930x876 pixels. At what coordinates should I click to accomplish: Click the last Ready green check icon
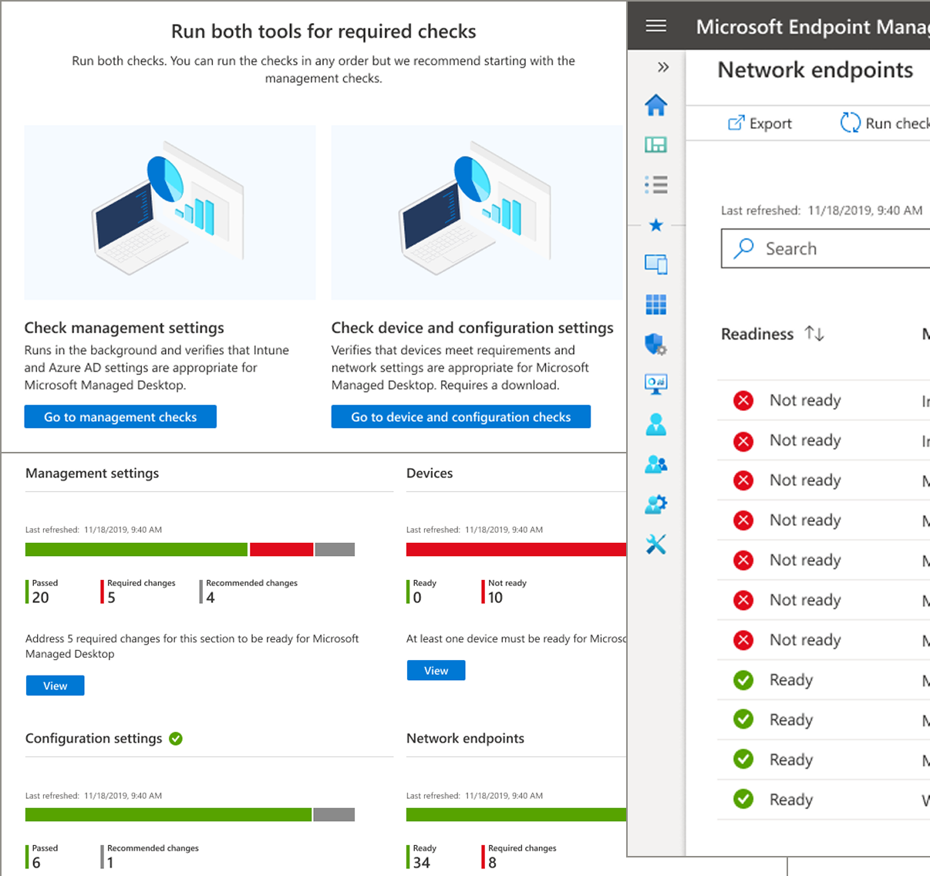tap(743, 800)
